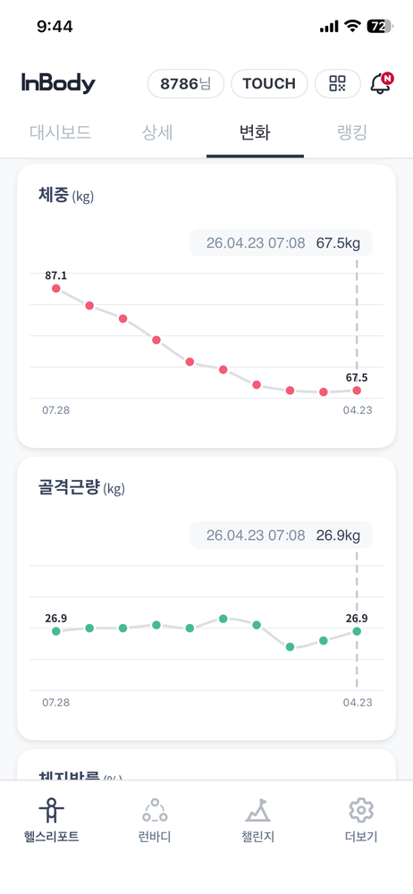
Task: Tap the 8786님 user button
Action: pos(186,84)
